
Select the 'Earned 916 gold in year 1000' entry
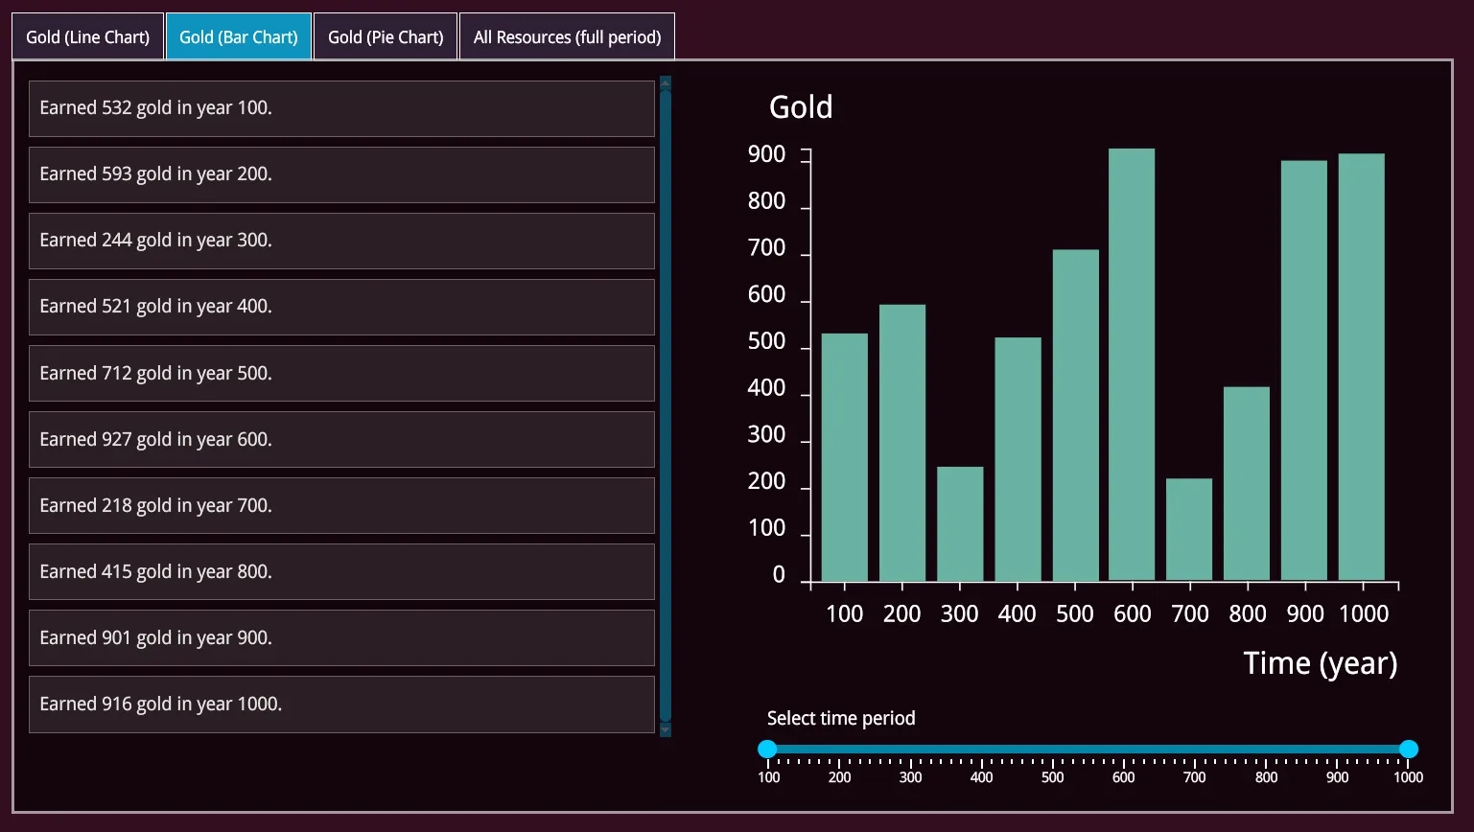(341, 705)
